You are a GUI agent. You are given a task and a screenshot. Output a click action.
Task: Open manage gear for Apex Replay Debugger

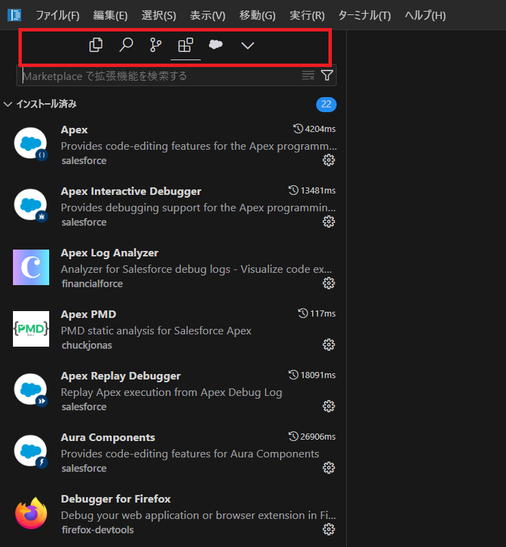328,406
